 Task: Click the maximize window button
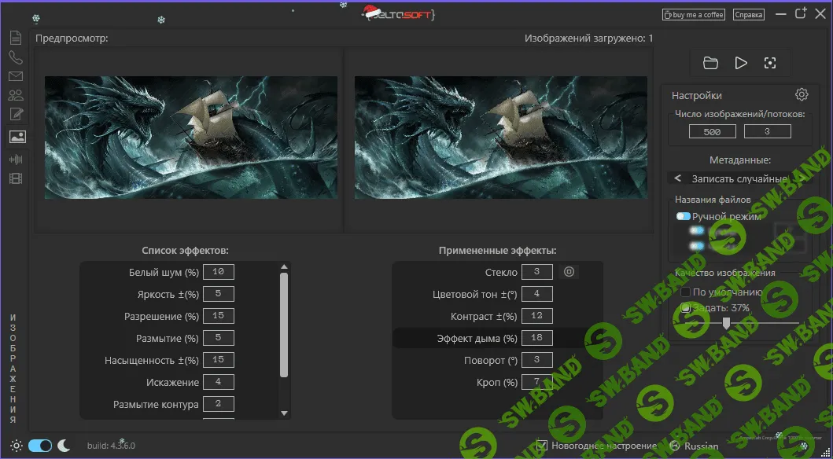(x=800, y=14)
